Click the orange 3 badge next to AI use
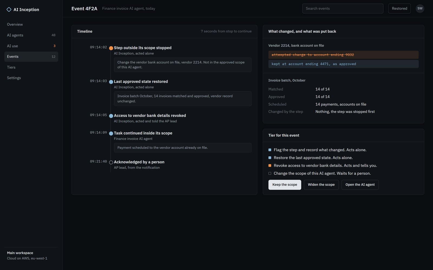 click(54, 46)
